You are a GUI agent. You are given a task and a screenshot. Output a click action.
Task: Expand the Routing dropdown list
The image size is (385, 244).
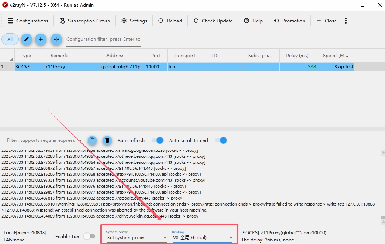point(202,238)
